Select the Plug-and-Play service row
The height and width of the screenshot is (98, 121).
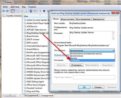32,91
